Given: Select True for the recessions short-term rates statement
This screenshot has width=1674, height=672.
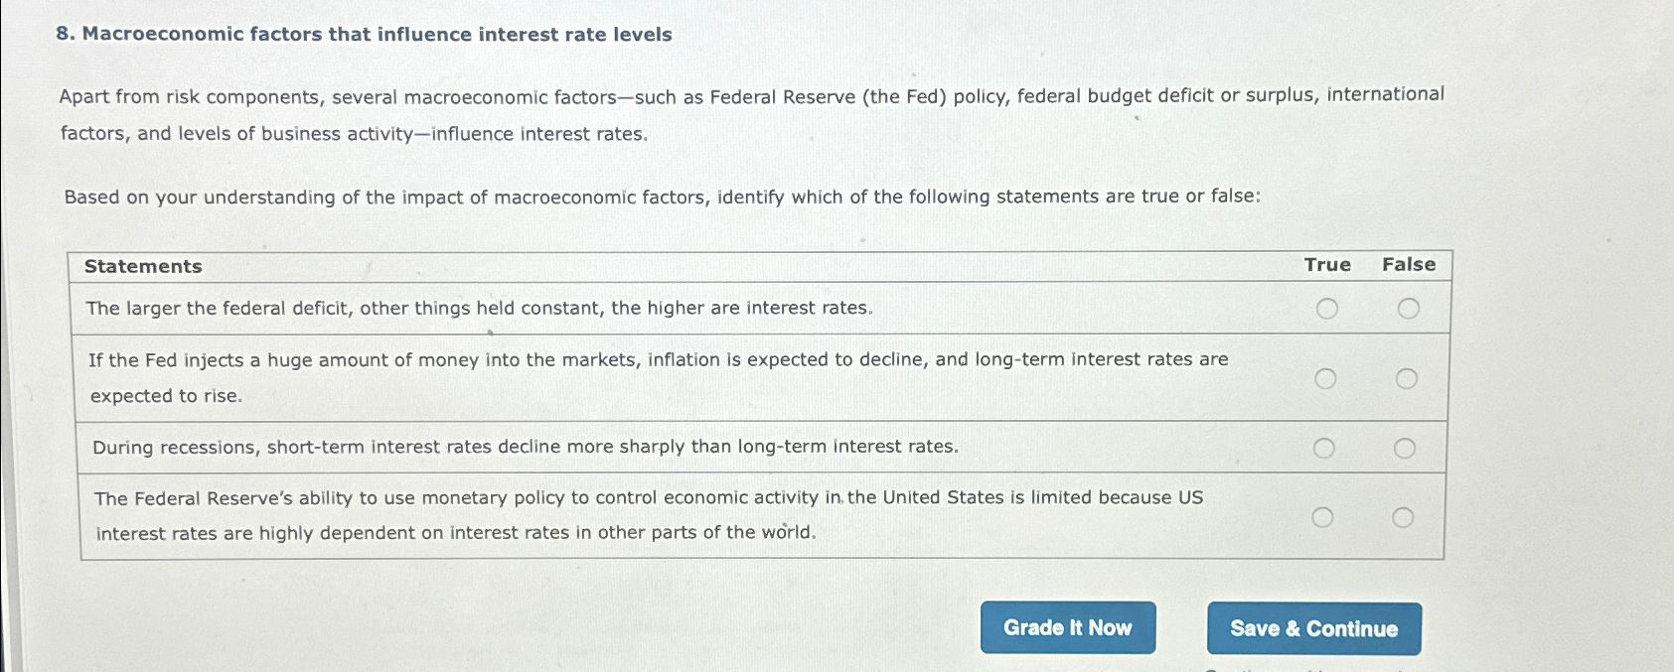Looking at the screenshot, I should (x=1324, y=448).
